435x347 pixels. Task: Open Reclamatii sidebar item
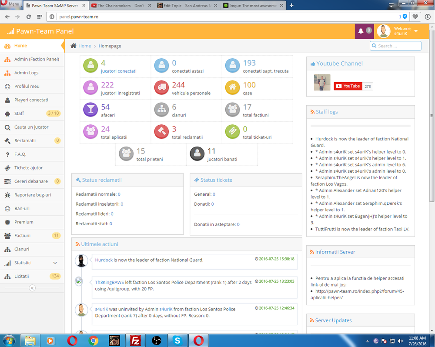32,140
